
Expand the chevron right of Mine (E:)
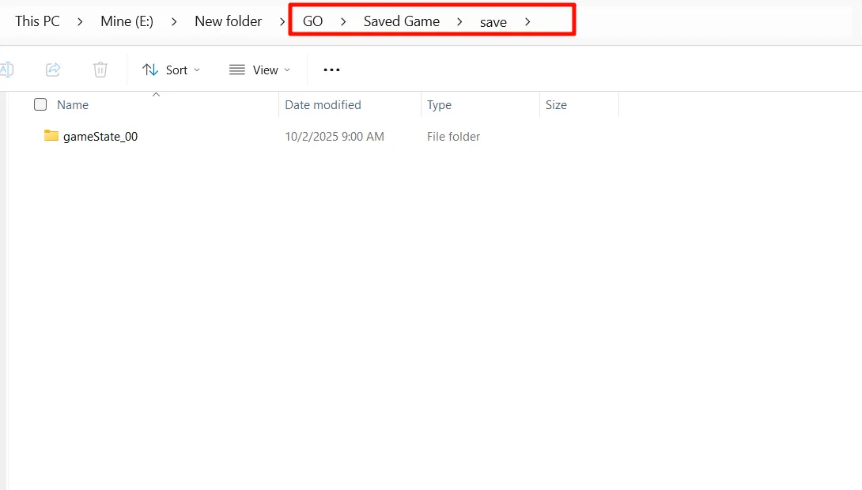(174, 22)
